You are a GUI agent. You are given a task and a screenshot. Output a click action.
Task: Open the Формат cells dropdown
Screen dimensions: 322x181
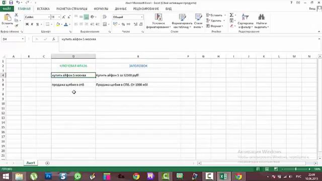pos(215,26)
